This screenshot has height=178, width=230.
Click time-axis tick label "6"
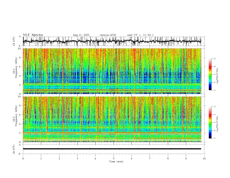(x=132, y=159)
